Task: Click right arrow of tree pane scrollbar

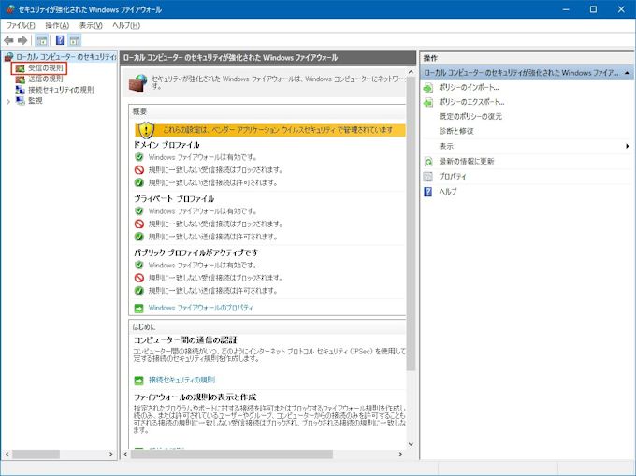Action: click(111, 454)
